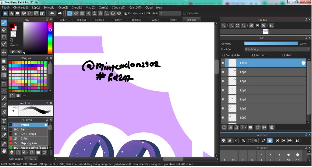
Task: Flip view in the Navigator panel
Action: [271, 26]
